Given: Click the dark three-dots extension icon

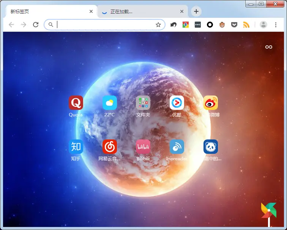Looking at the screenshot, I should tap(198, 25).
